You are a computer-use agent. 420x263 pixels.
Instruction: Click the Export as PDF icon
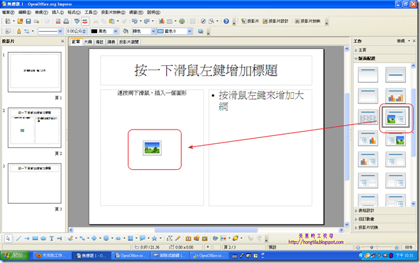coord(58,21)
